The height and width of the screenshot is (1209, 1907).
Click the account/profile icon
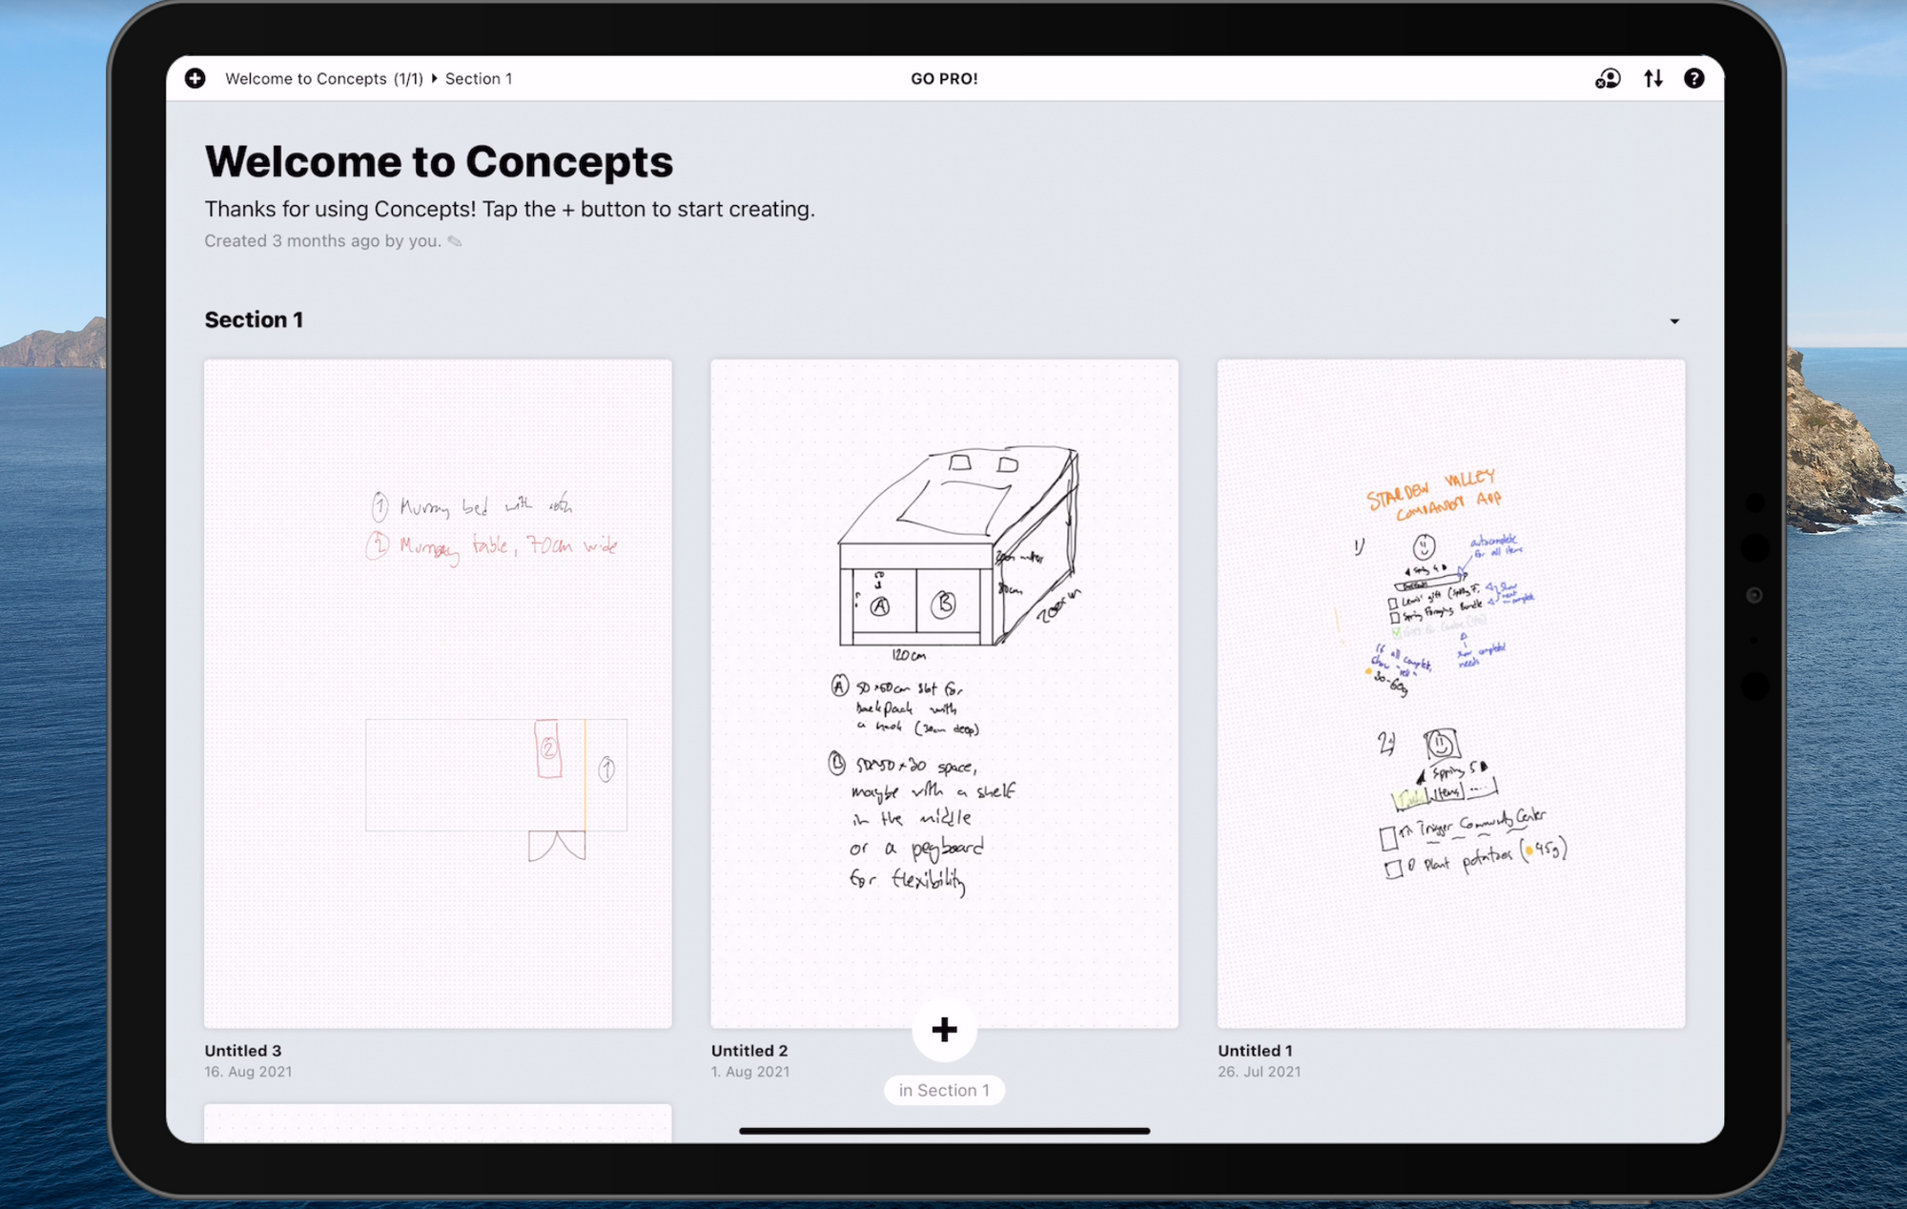[1607, 78]
